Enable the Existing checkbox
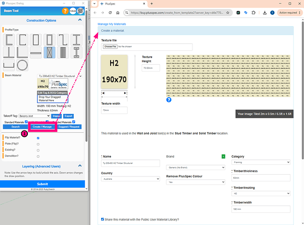 [x=38, y=150]
